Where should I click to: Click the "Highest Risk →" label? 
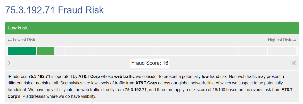pos(282,40)
